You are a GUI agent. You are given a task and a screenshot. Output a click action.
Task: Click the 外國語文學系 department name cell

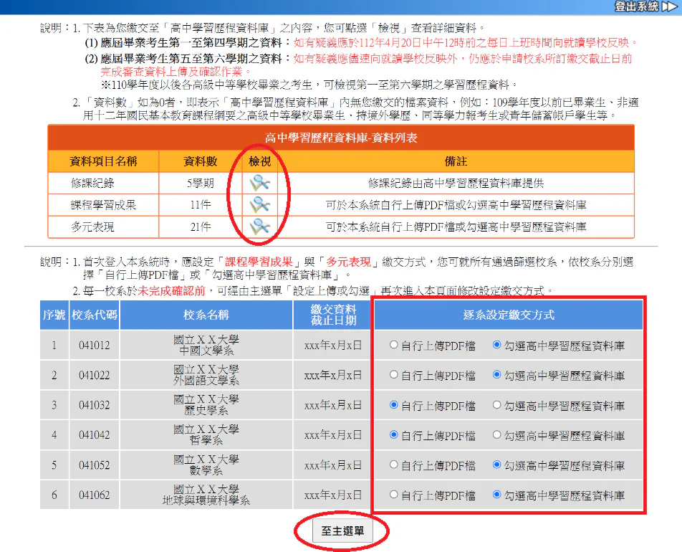206,375
